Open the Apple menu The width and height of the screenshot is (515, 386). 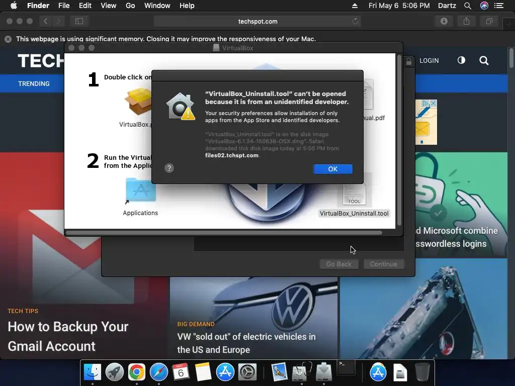(x=14, y=6)
